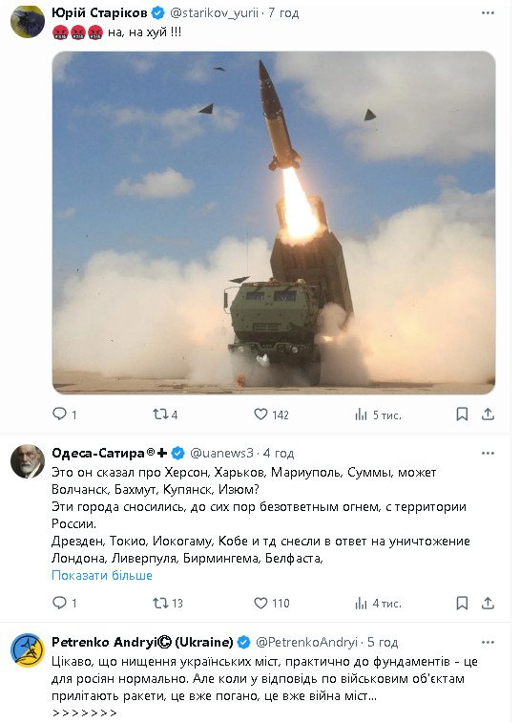
Task: Open @starikov_yurii profile handle
Action: [214, 13]
